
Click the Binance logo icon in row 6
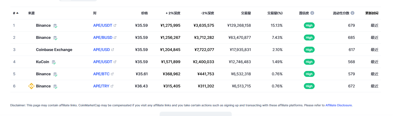coord(31,86)
